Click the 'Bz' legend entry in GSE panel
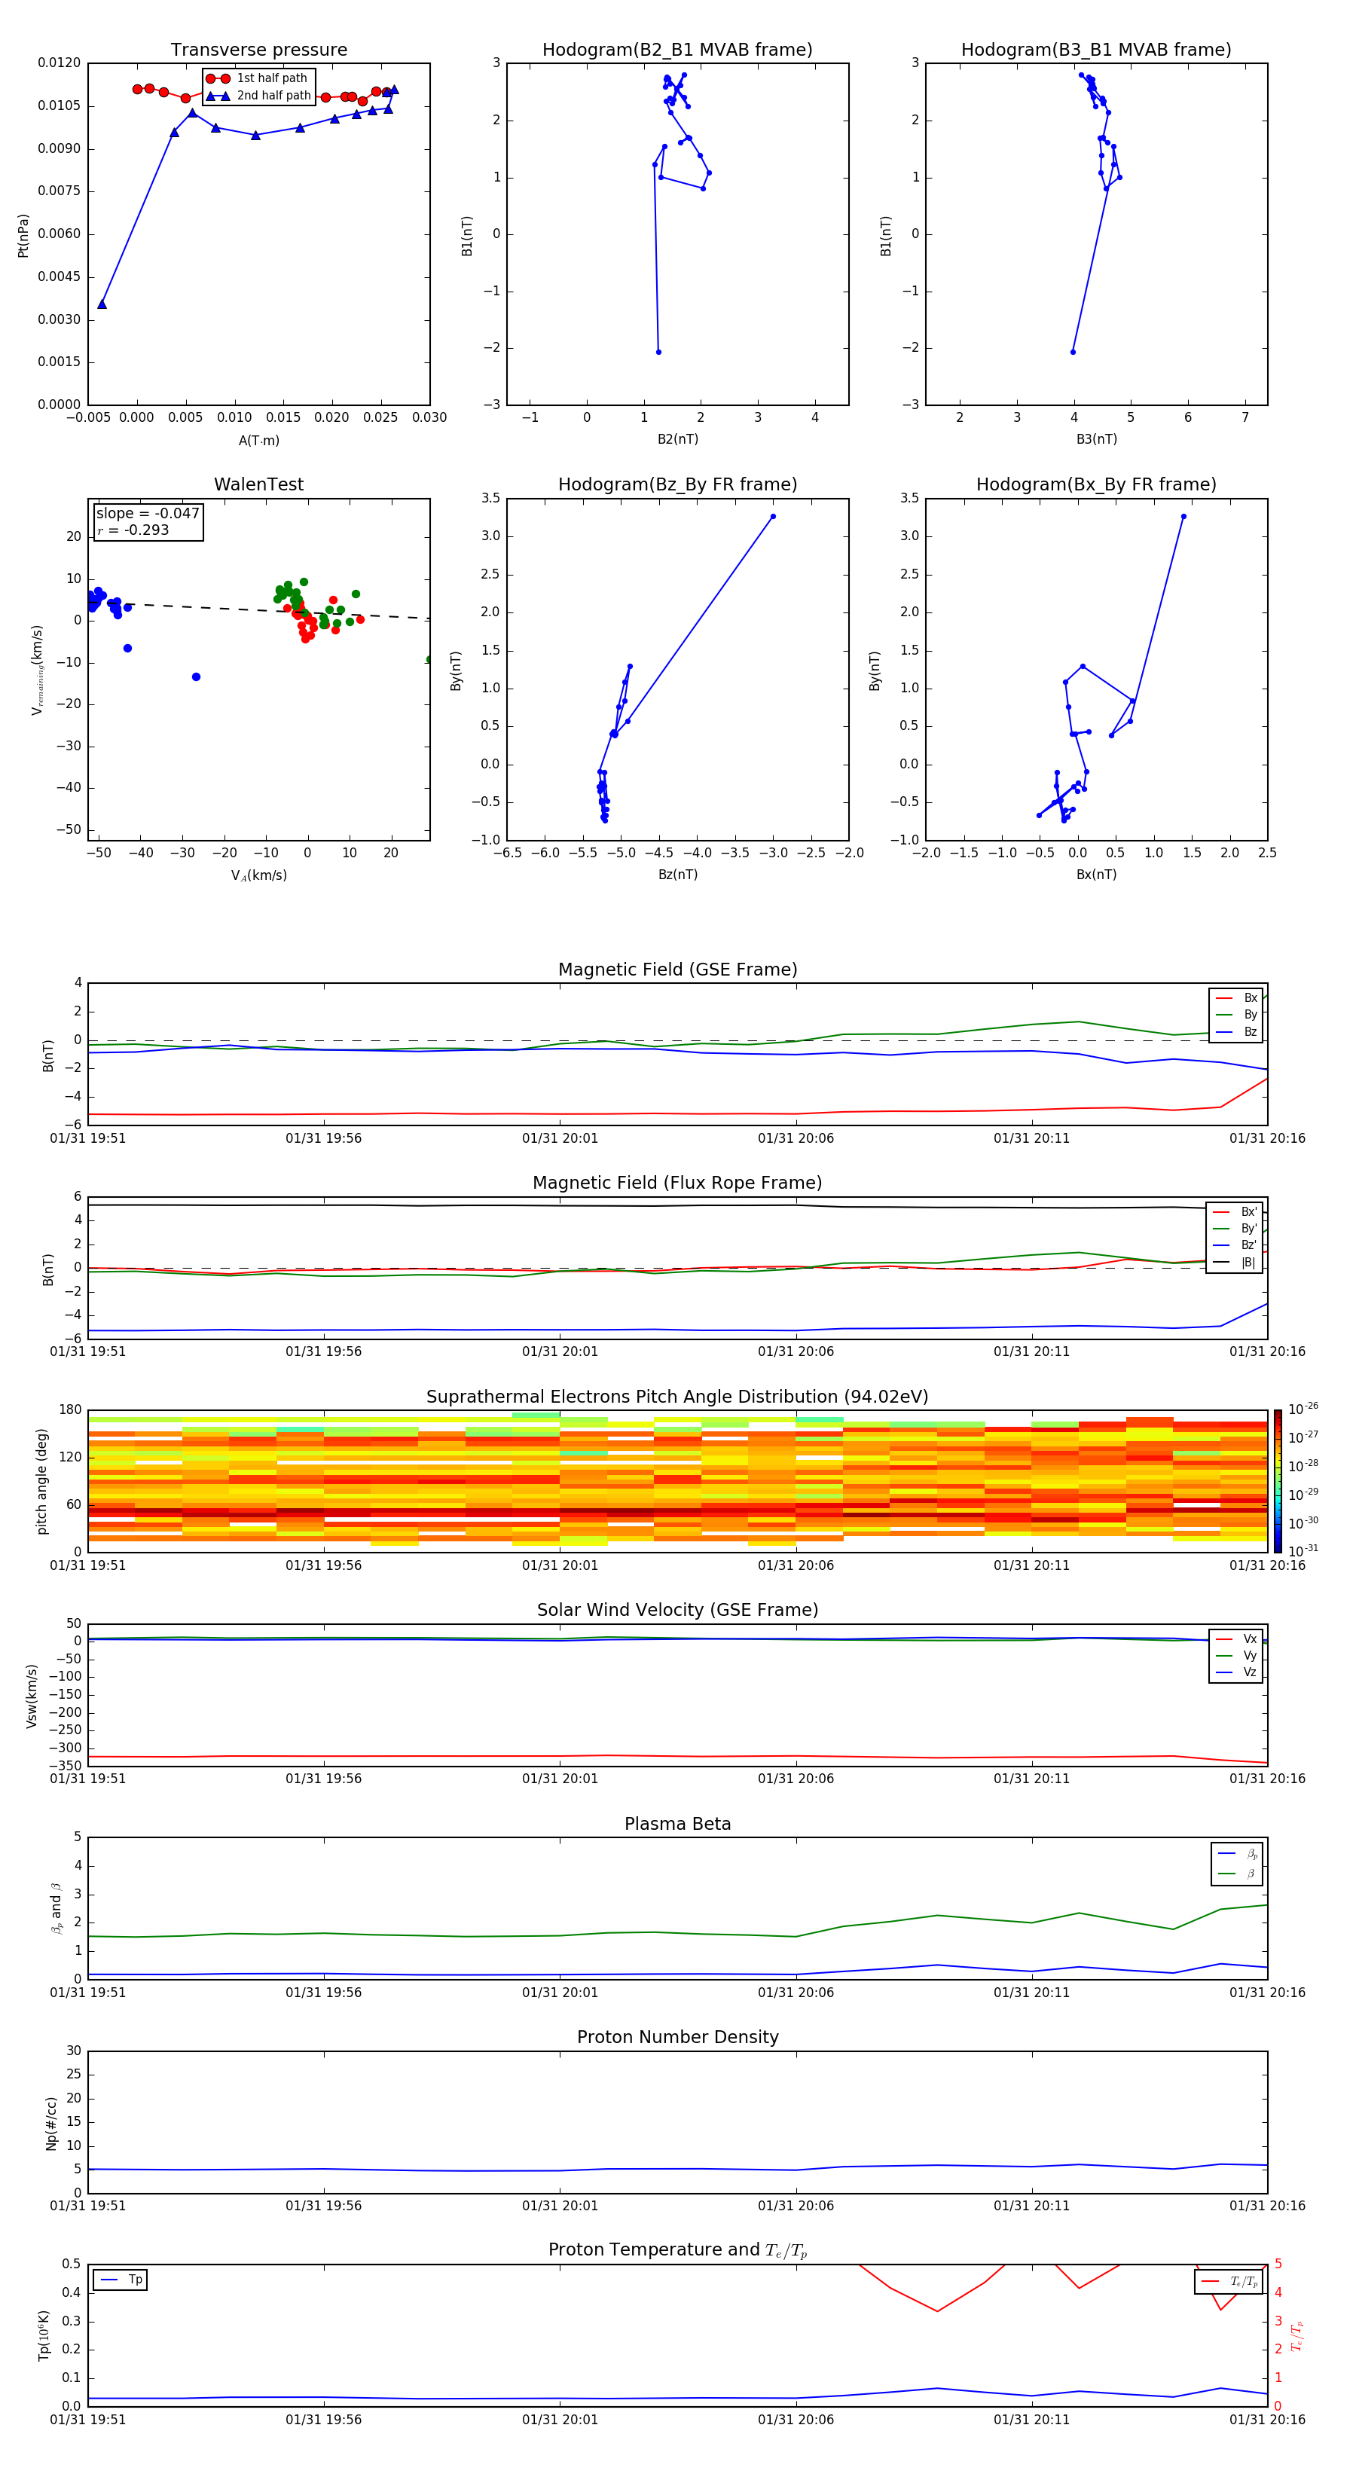The width and height of the screenshot is (1356, 2486). 1236,1031
